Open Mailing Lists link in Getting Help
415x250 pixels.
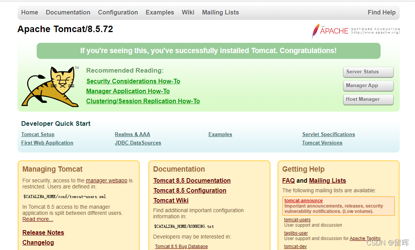click(x=327, y=180)
